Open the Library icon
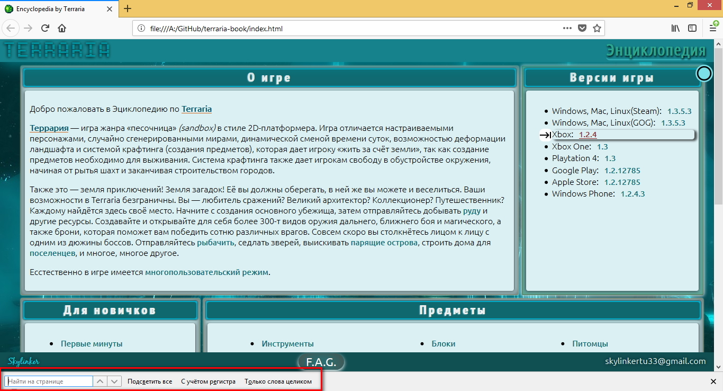The height and width of the screenshot is (391, 723). tap(676, 28)
